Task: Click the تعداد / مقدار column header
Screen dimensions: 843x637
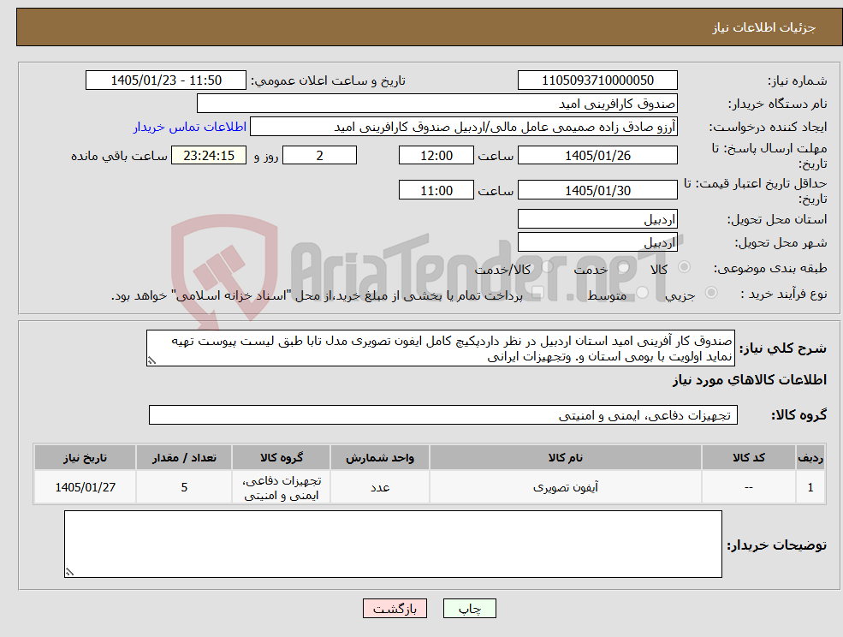Action: point(184,458)
